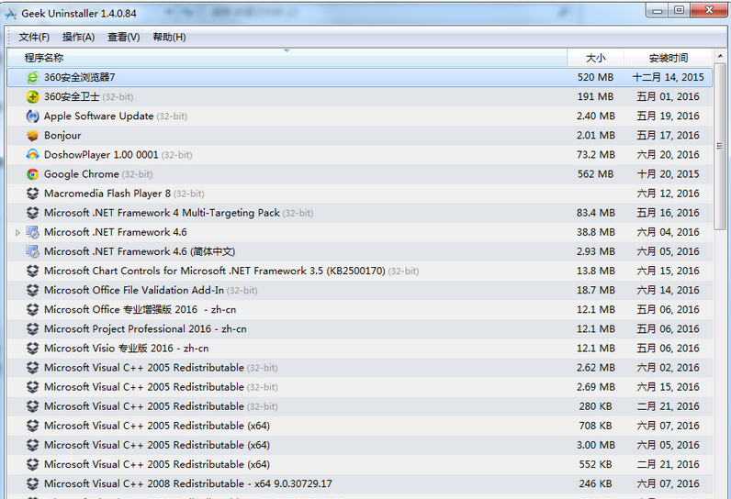Click the 360安全卫士 shield icon

[33, 97]
